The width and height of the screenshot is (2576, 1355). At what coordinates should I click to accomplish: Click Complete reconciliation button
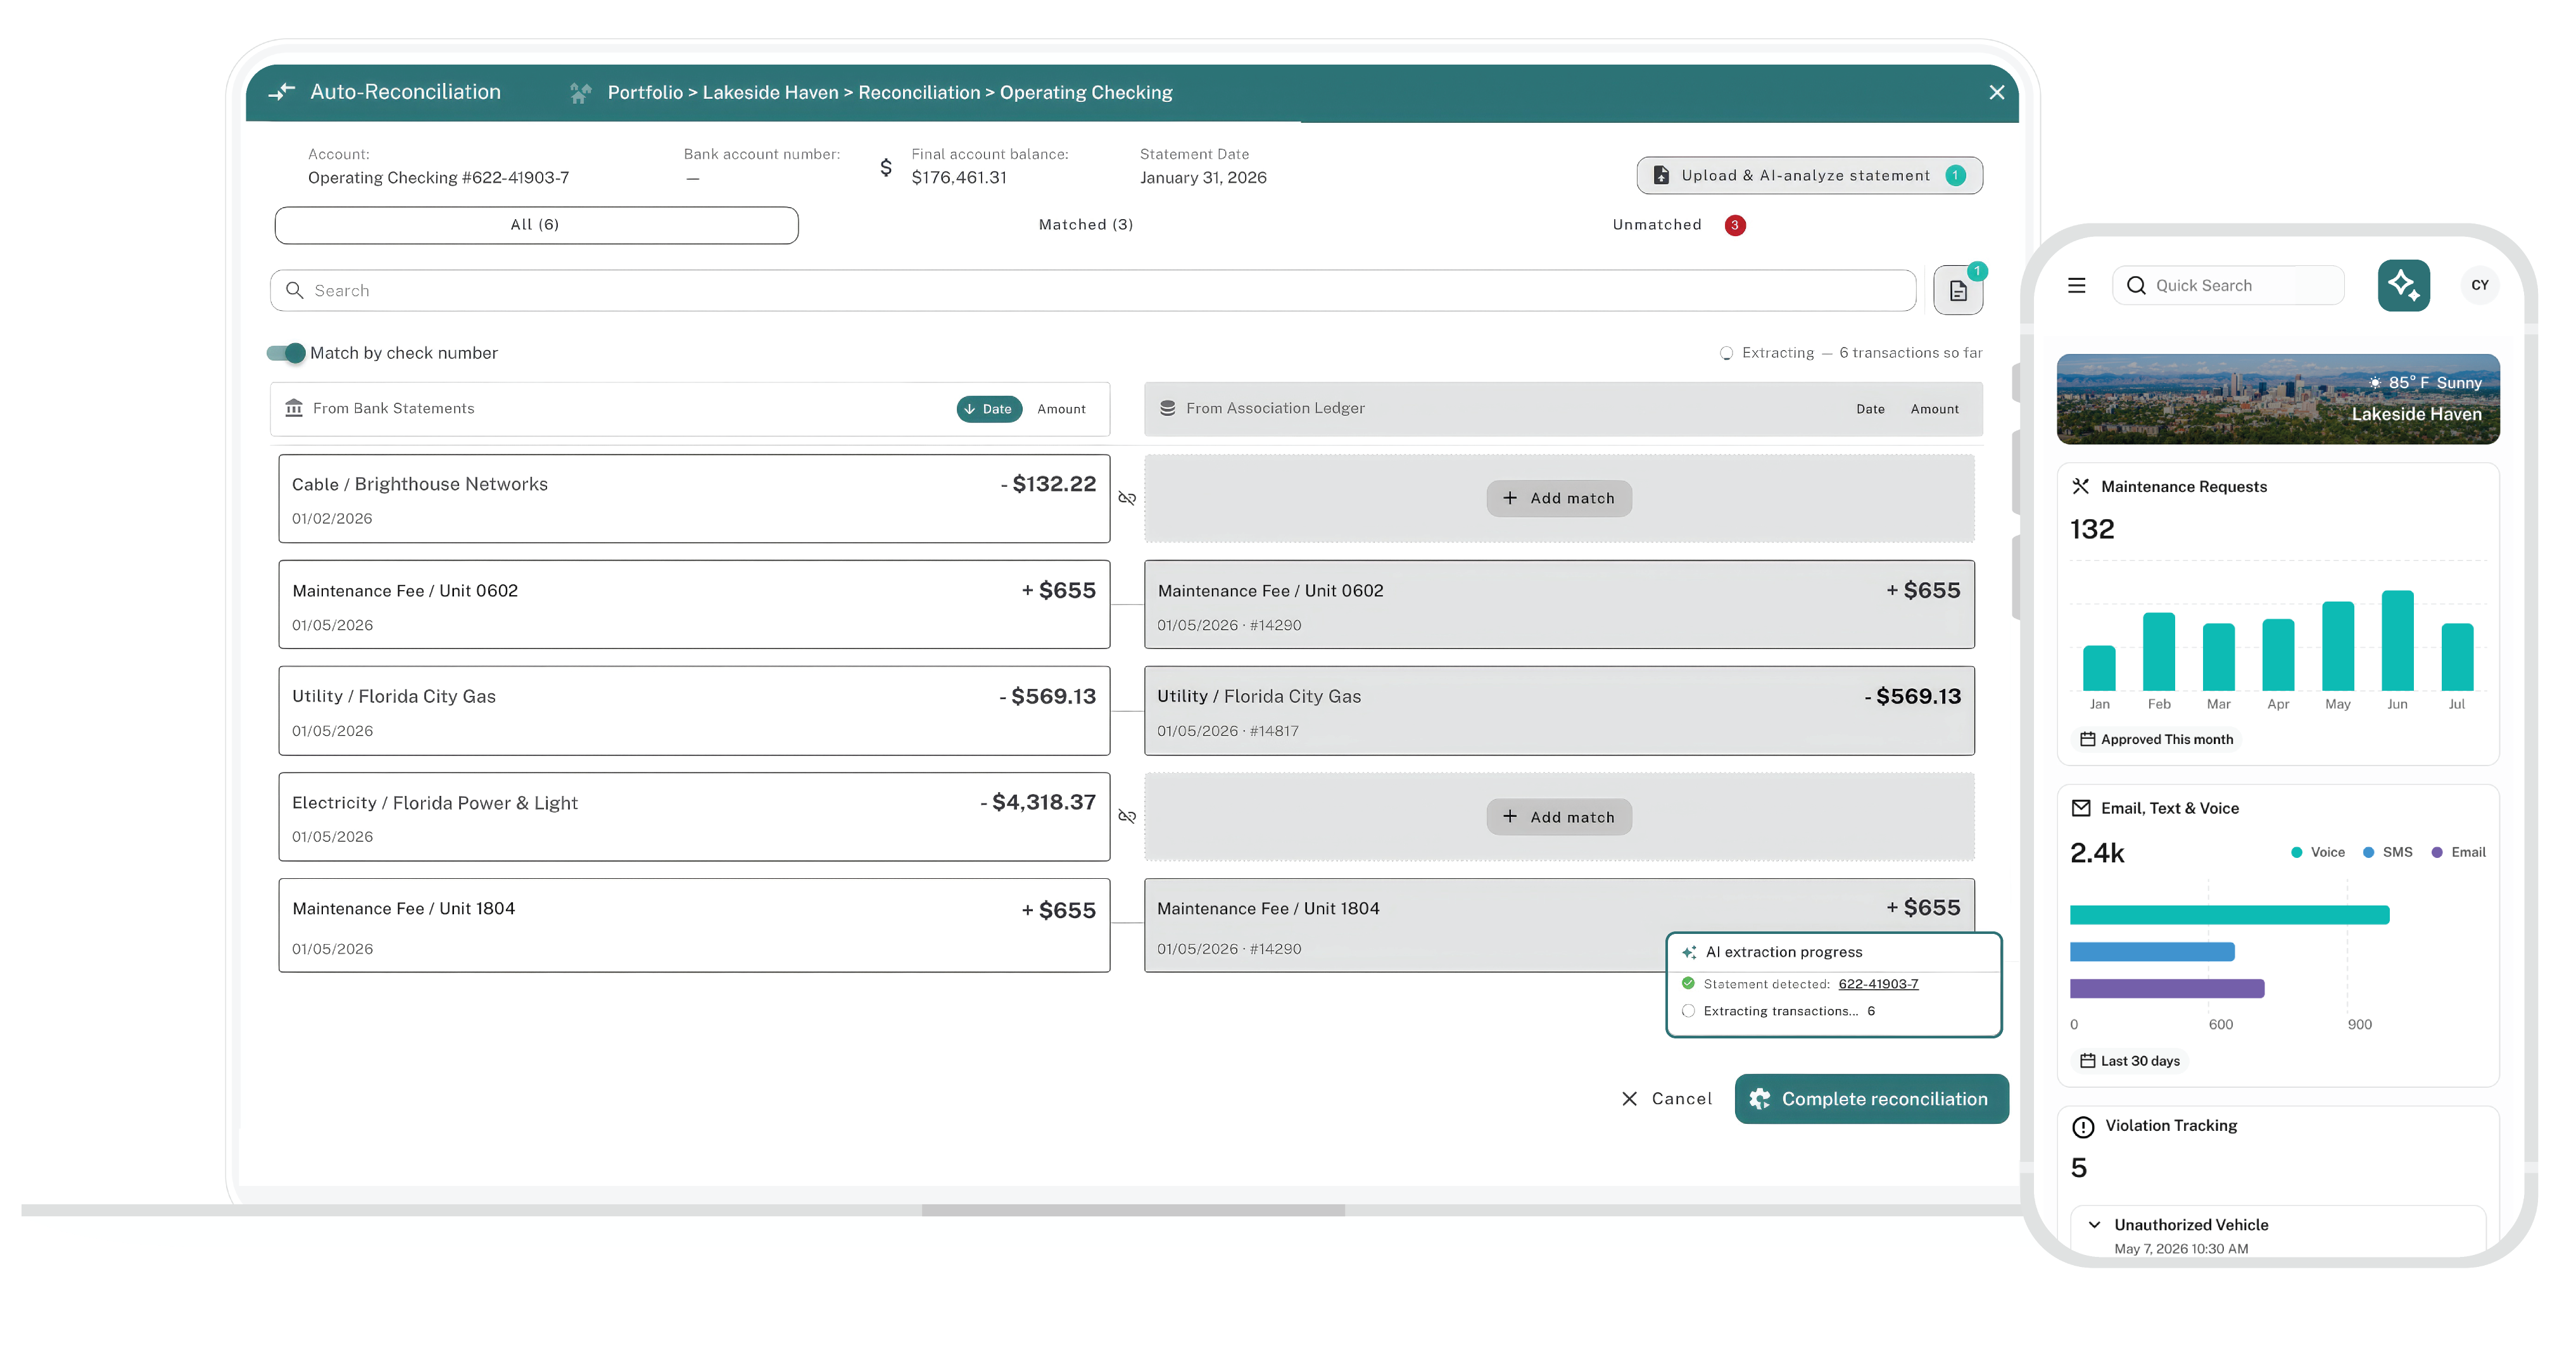point(1871,1099)
